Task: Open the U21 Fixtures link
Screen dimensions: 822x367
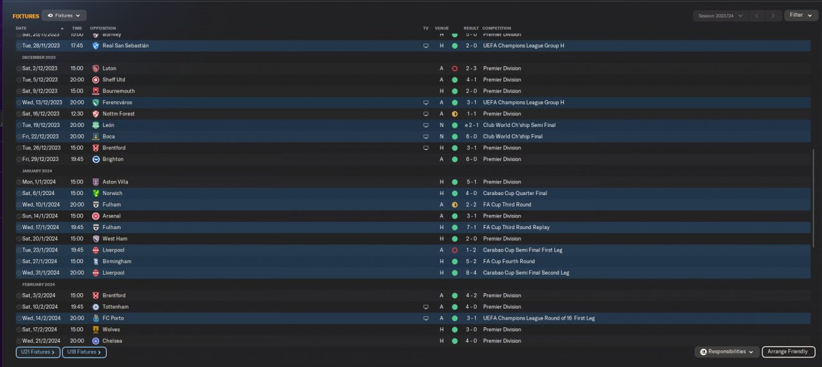Action: 38,352
